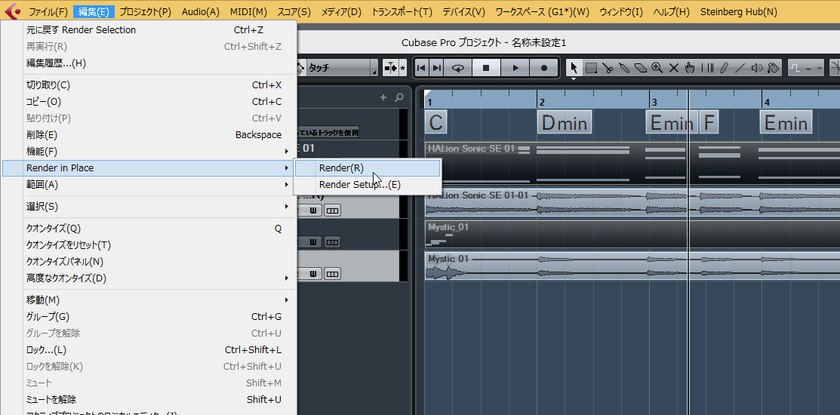Go to previous marker in transport
The width and height of the screenshot is (840, 415).
coord(422,68)
